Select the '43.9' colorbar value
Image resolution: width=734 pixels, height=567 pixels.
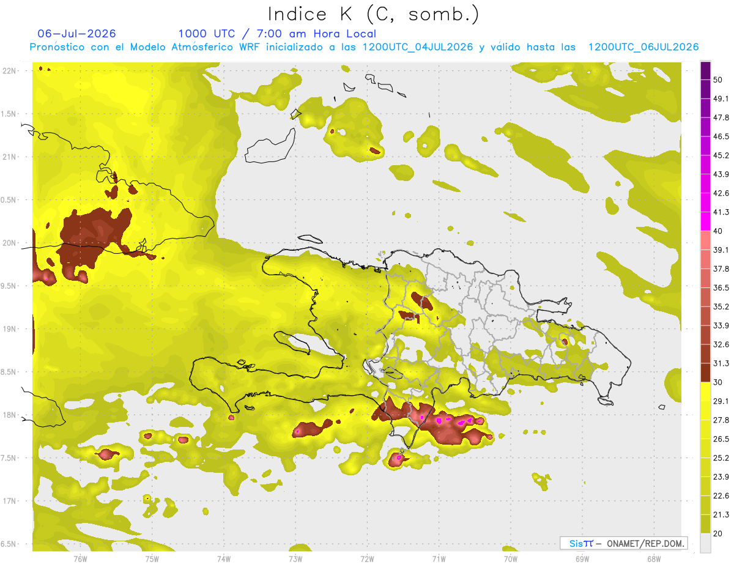click(x=721, y=174)
